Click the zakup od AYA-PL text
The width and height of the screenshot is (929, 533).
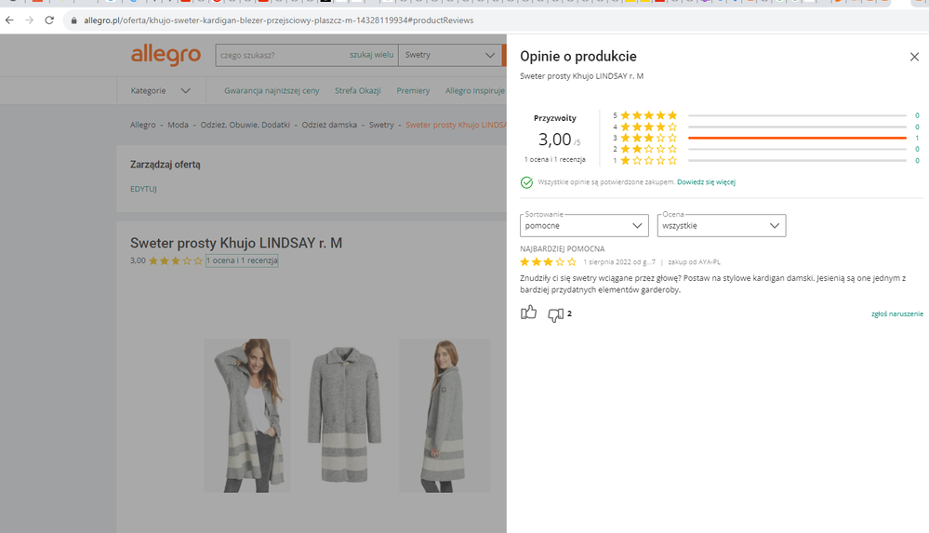[x=695, y=262]
